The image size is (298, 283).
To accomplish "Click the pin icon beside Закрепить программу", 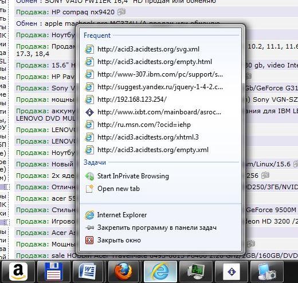I will point(89,228).
